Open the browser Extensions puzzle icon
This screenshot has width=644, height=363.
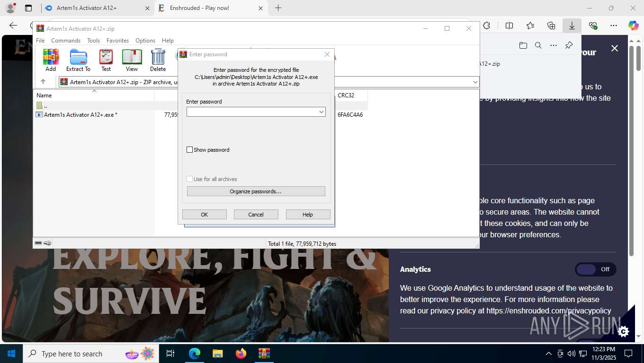pos(487,26)
